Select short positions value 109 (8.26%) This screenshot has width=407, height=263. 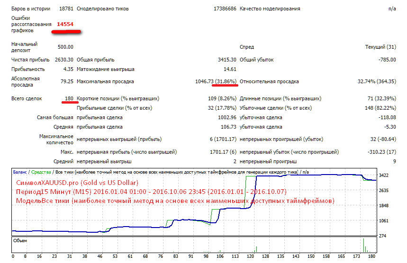222,98
